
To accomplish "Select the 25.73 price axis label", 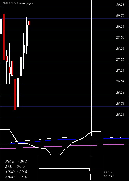I will click(x=120, y=103).
